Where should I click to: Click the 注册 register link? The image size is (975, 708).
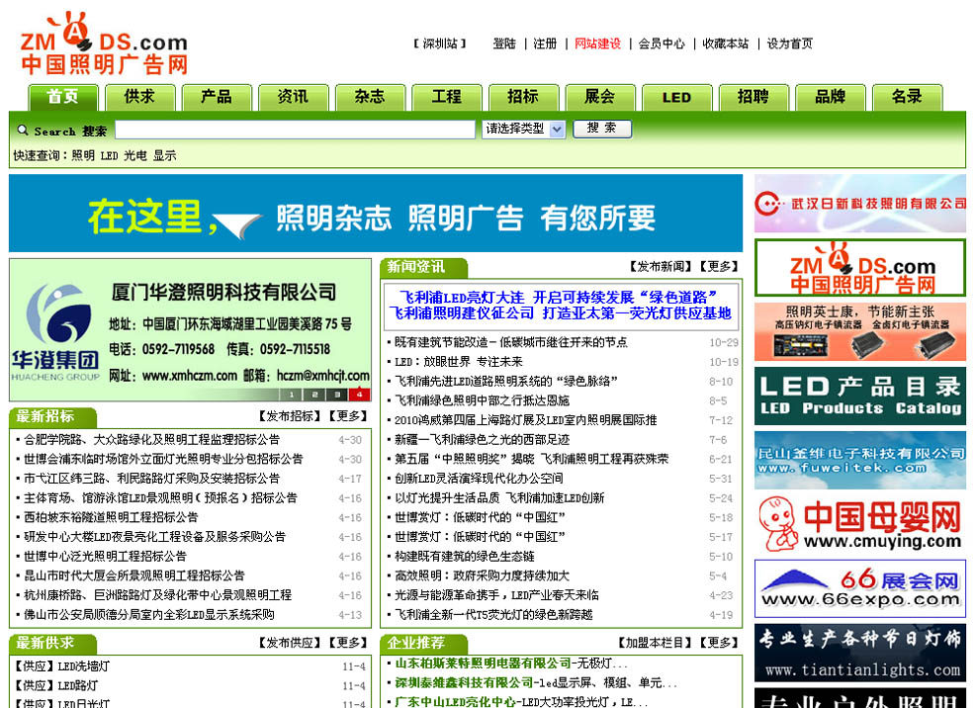click(545, 44)
